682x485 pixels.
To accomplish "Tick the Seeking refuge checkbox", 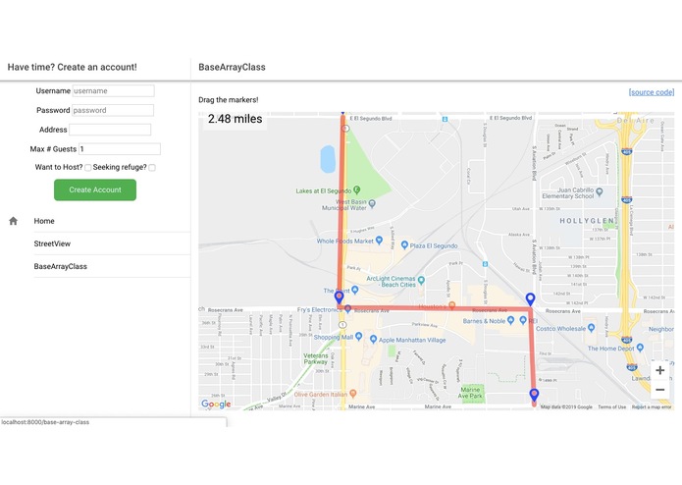I will [x=152, y=168].
